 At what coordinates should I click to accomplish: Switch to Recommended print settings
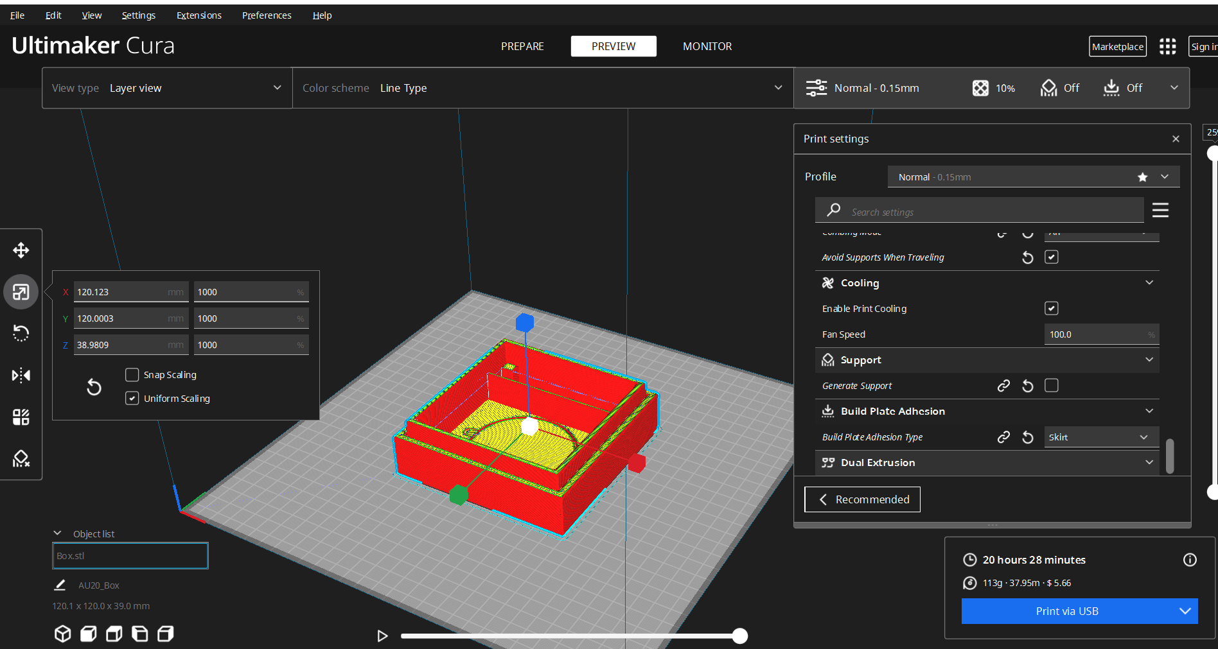coord(862,499)
